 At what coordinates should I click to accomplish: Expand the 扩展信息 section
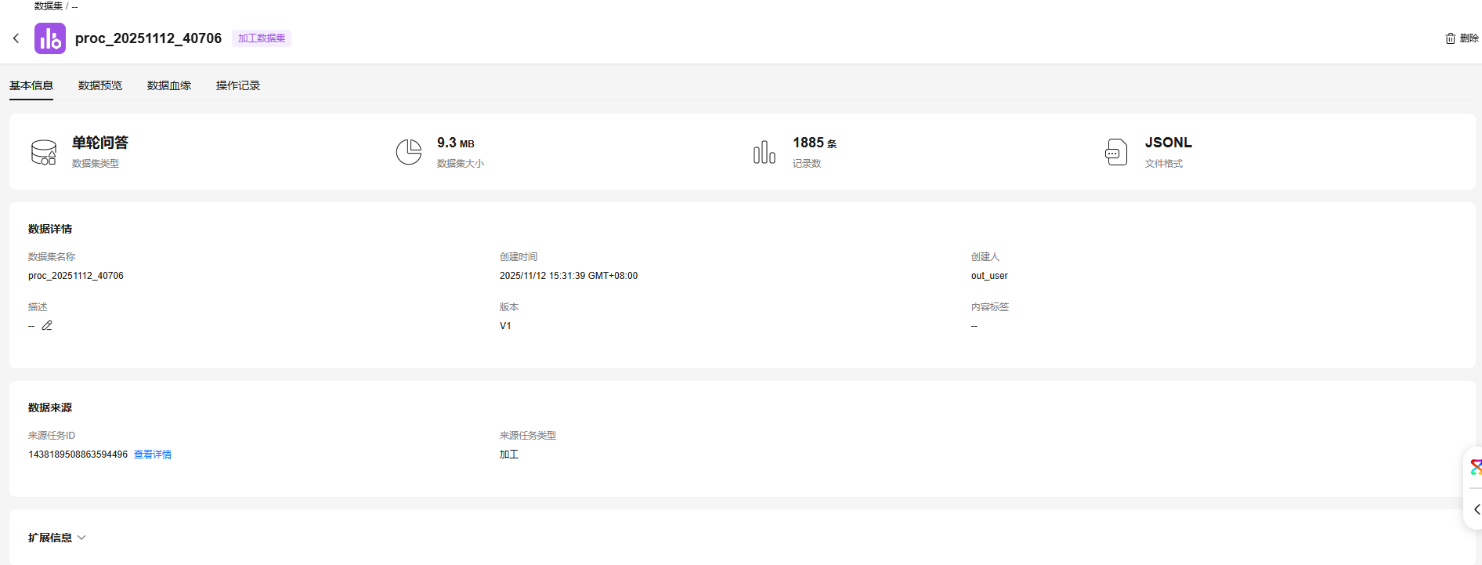(x=57, y=538)
